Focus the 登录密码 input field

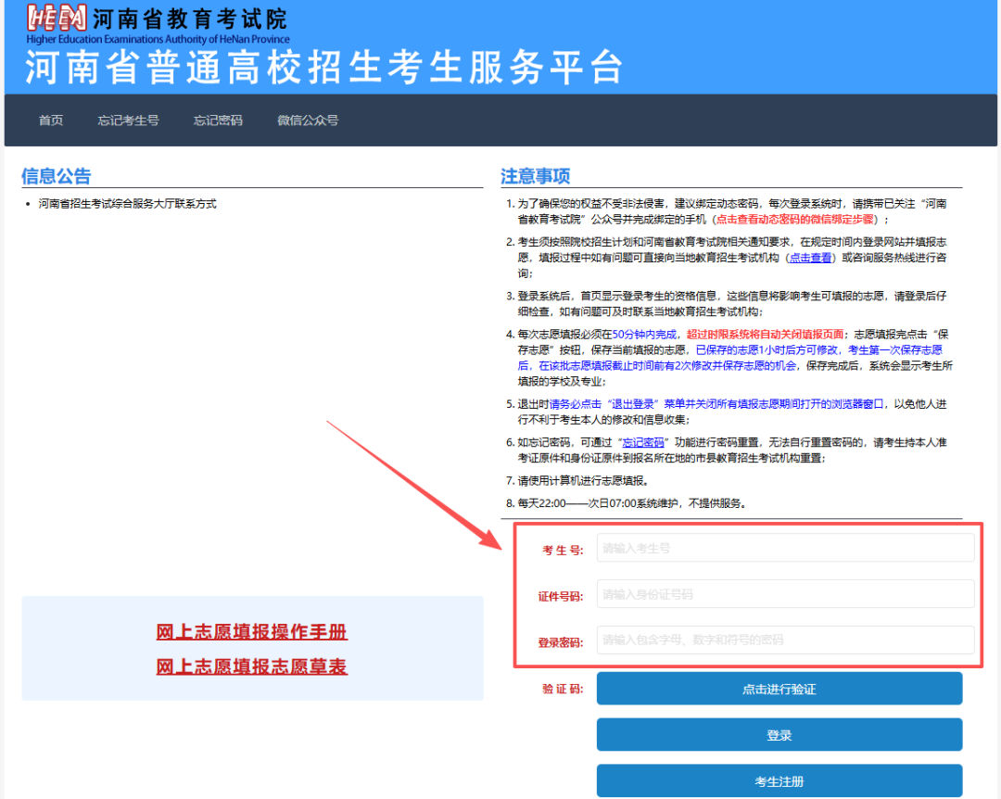point(785,640)
